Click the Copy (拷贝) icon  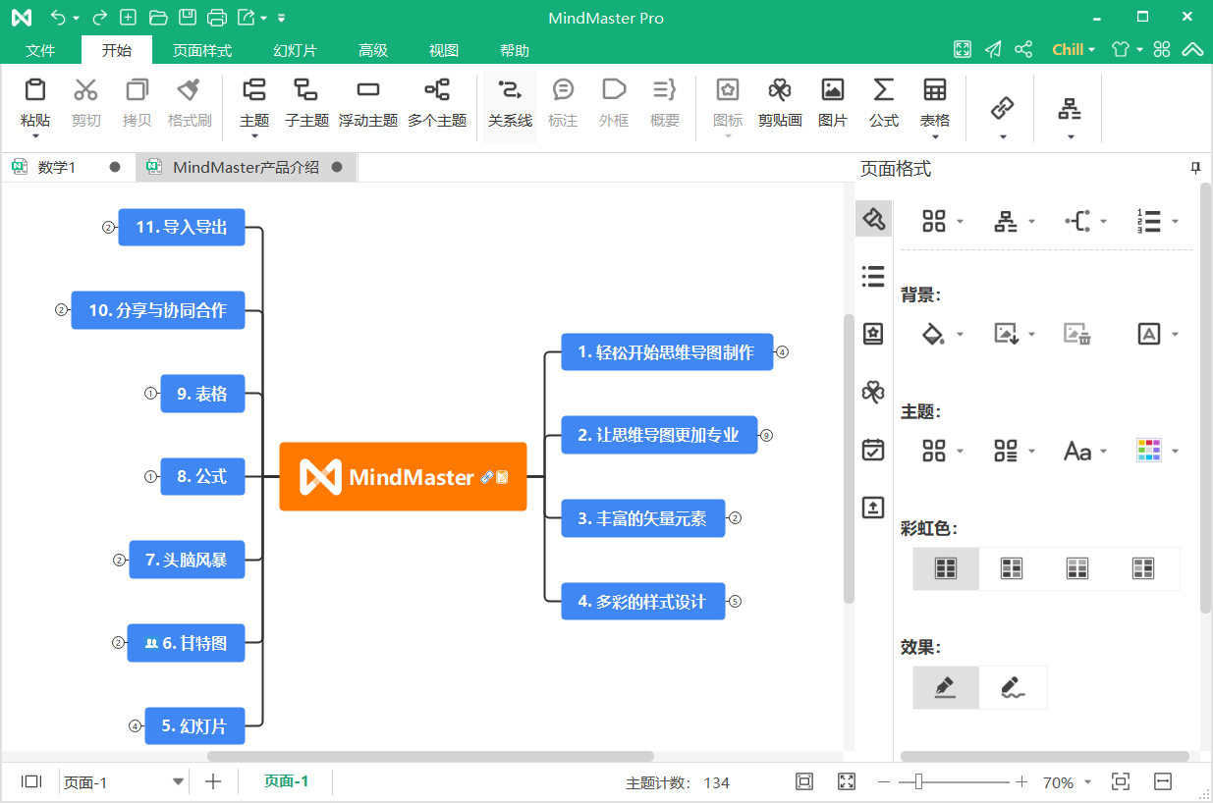138,90
